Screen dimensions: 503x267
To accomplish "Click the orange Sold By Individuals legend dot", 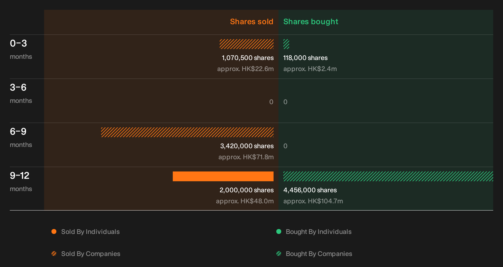I will [x=54, y=231].
